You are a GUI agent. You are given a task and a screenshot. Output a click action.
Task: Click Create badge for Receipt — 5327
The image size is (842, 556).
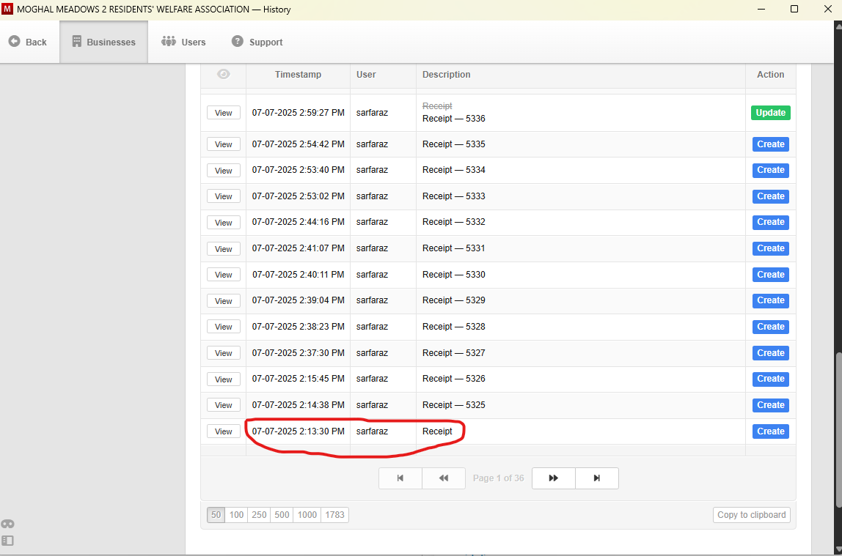771,353
